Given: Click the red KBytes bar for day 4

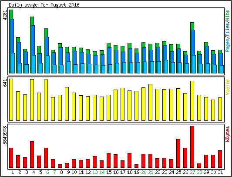Looking at the screenshot, I should (x=32, y=155).
